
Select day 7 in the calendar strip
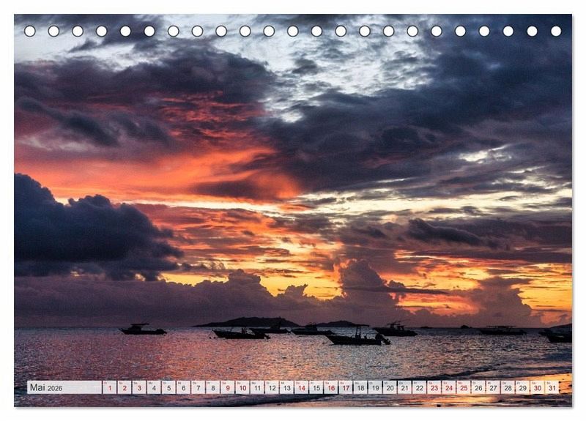pos(198,388)
